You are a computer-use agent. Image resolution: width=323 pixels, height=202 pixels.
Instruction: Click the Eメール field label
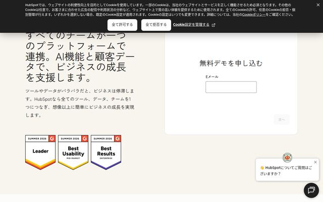coord(212,77)
